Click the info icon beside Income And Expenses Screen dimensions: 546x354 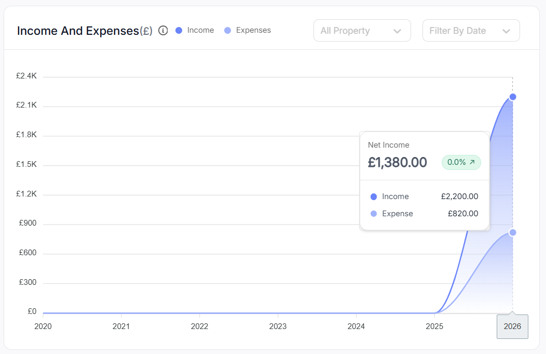click(163, 31)
